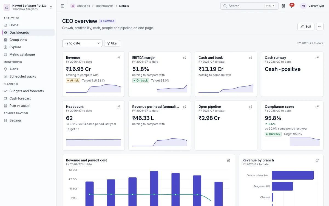Click the Group view sidebar icon

click(5, 40)
